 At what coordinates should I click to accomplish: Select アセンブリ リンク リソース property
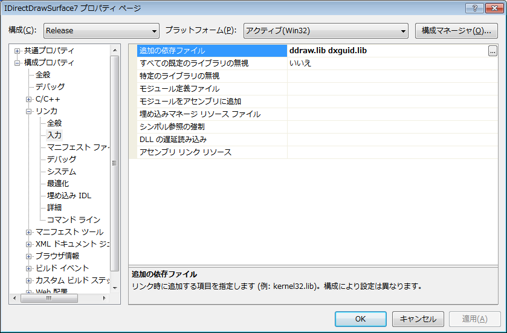(x=212, y=152)
